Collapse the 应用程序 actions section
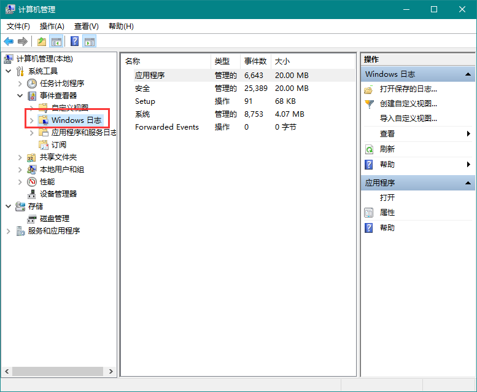The height and width of the screenshot is (392, 477). (x=468, y=183)
